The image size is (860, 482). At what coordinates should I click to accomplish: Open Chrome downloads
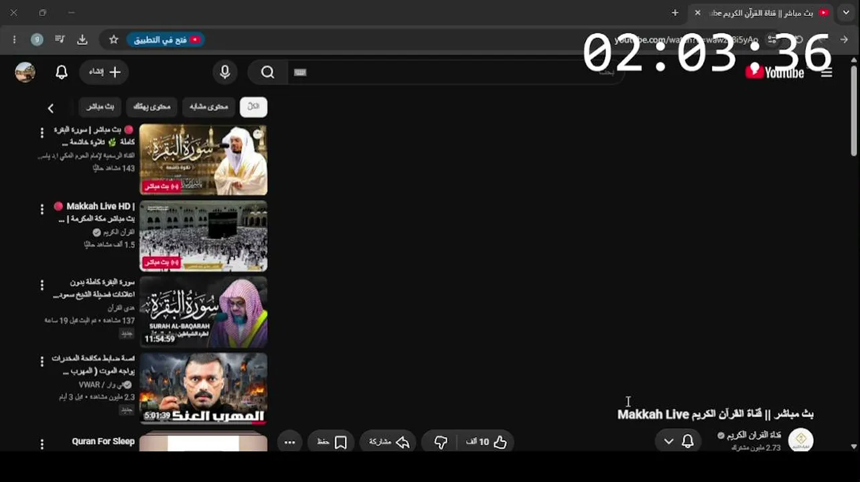(82, 39)
